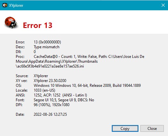Click the red 'Error 13' heading
The image size is (168, 136).
pyautogui.click(x=38, y=25)
